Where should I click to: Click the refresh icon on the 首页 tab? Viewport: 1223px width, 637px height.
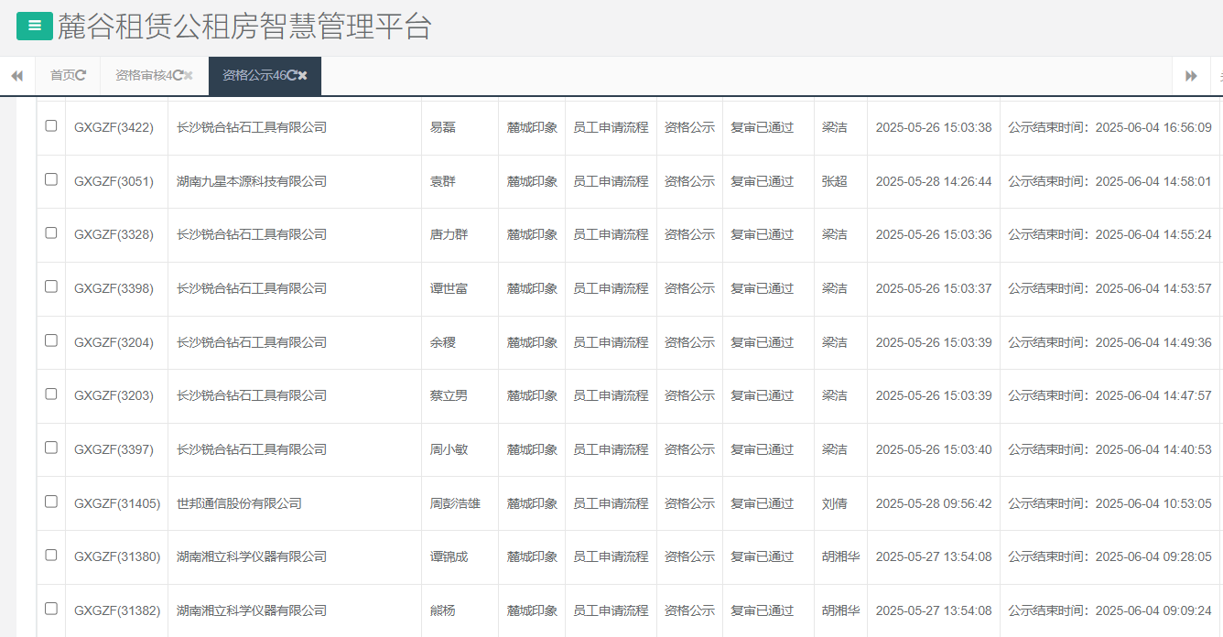coord(81,76)
